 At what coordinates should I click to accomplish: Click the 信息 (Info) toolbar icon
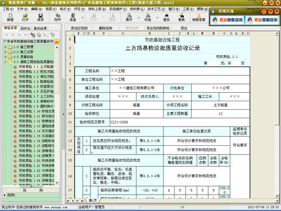[x=73, y=17]
